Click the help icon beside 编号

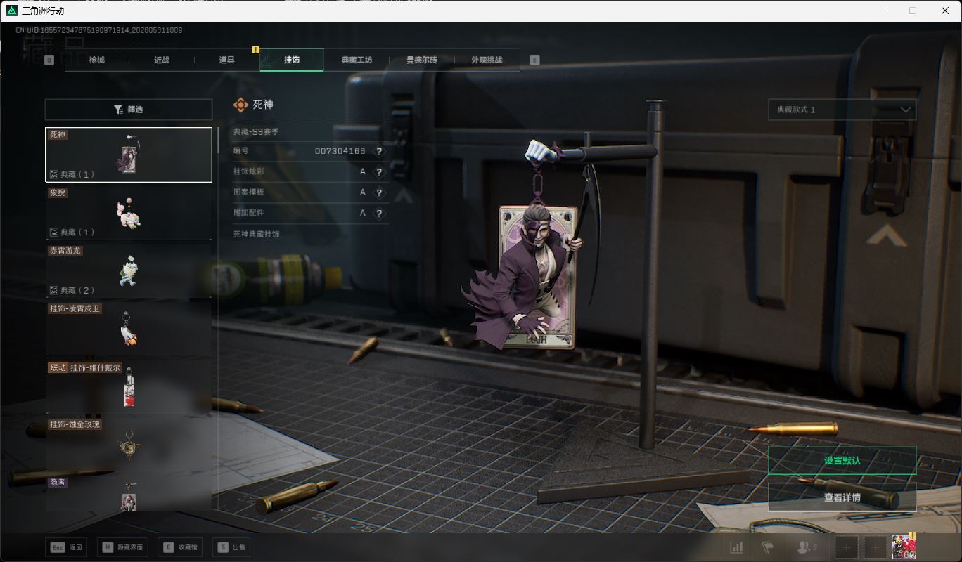coord(379,151)
